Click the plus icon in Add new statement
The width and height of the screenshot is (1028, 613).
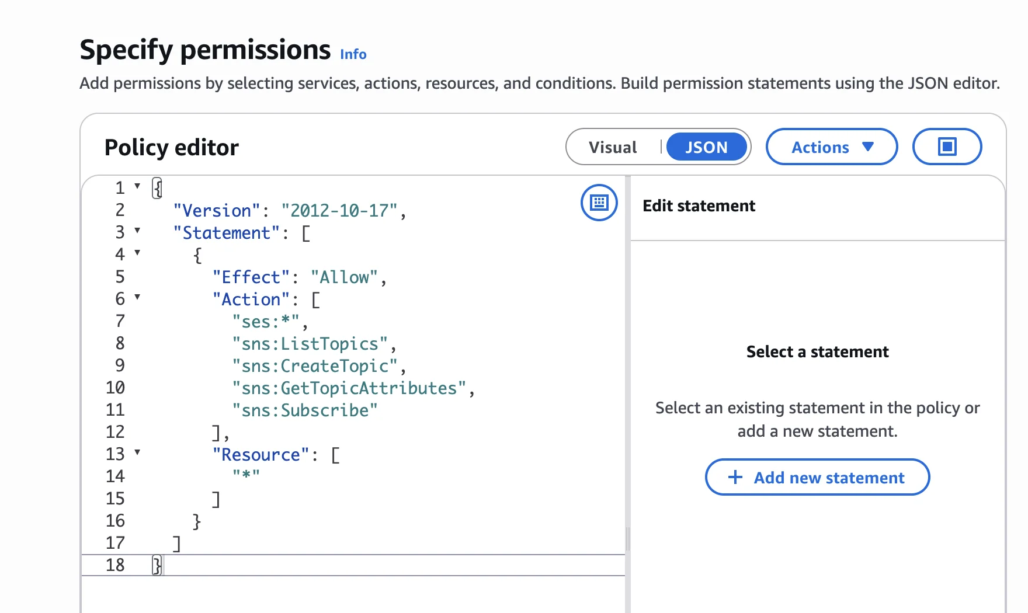coord(735,477)
